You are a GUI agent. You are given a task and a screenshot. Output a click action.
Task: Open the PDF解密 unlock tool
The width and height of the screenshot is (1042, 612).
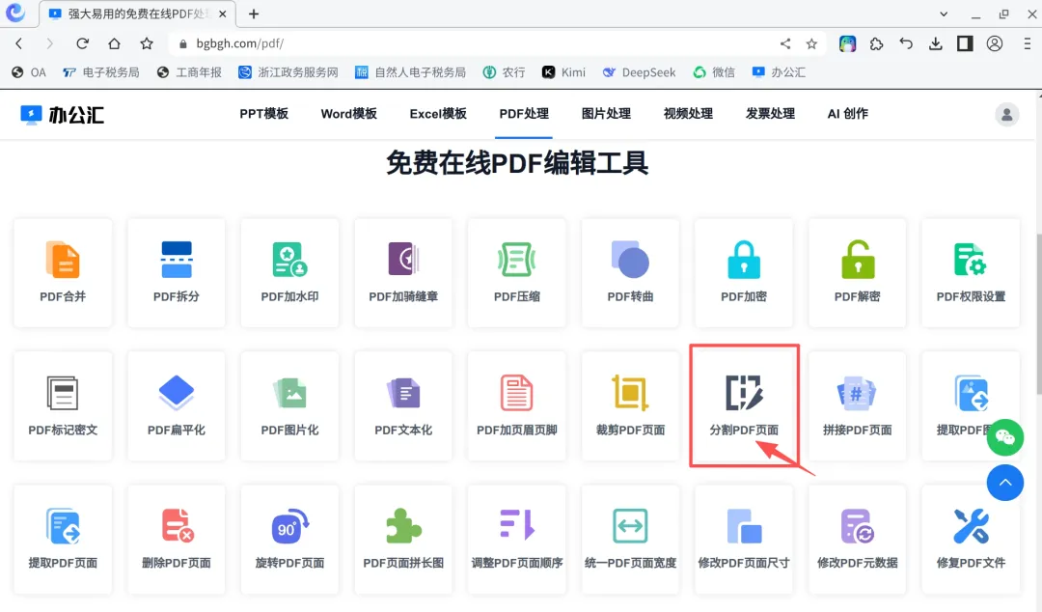[x=858, y=273]
